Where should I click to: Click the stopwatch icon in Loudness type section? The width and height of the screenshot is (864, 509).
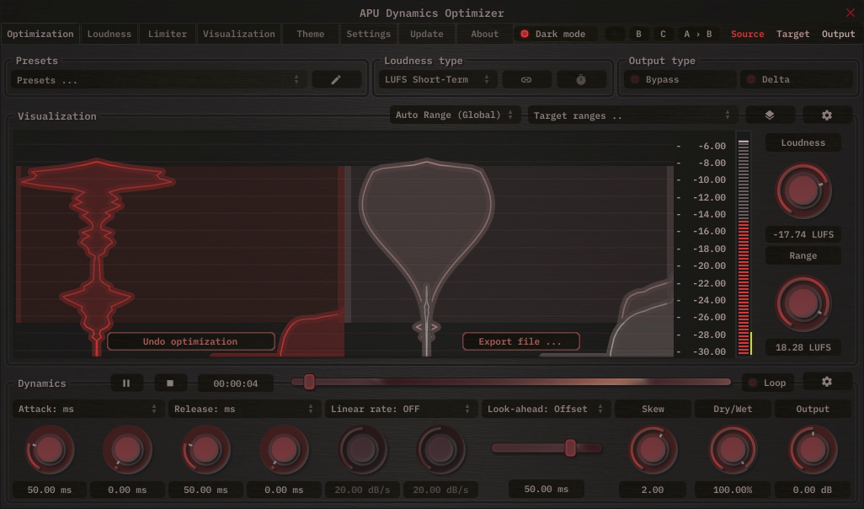pos(580,79)
